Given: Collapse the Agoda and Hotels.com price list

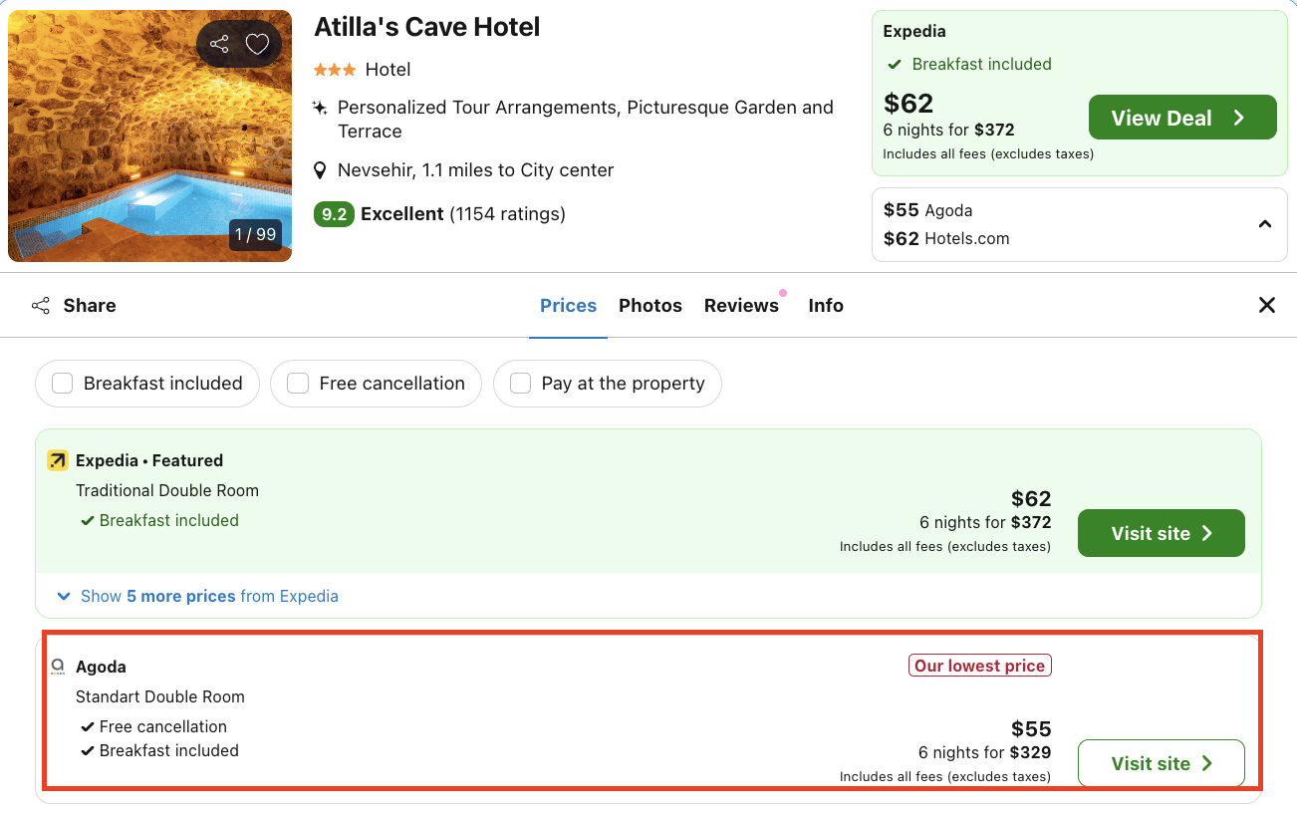Looking at the screenshot, I should (x=1265, y=223).
